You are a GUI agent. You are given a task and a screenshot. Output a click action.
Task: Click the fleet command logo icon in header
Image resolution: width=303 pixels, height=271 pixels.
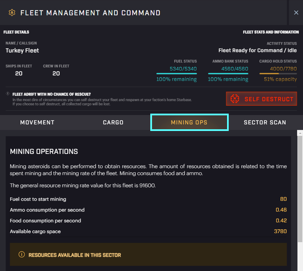coord(12,13)
